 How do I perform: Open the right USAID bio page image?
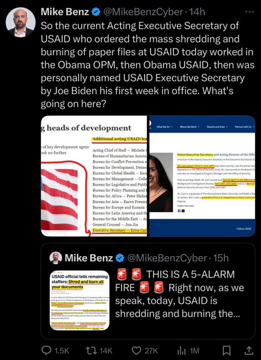point(202,176)
